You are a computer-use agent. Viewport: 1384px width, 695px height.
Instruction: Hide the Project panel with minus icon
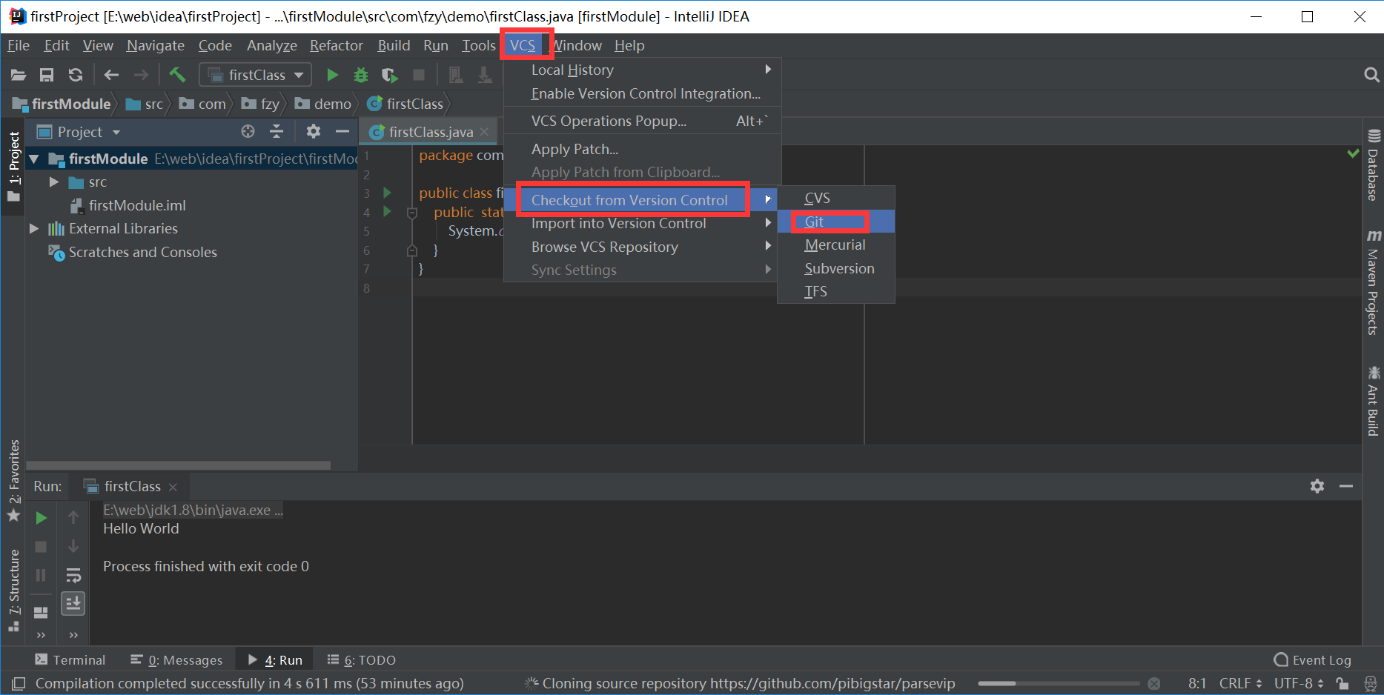[x=342, y=131]
